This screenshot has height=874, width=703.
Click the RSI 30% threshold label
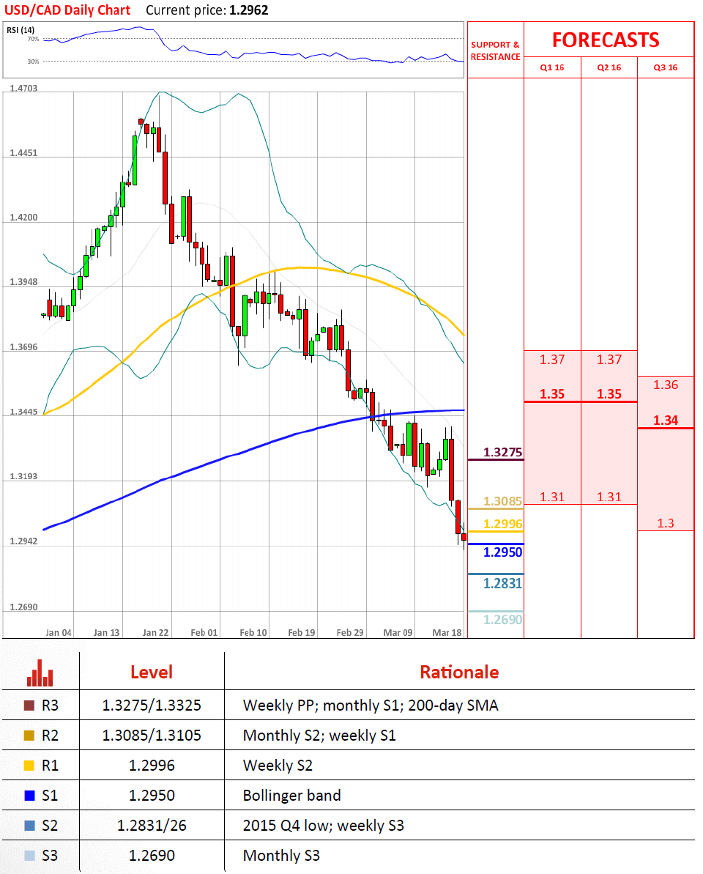(x=34, y=62)
